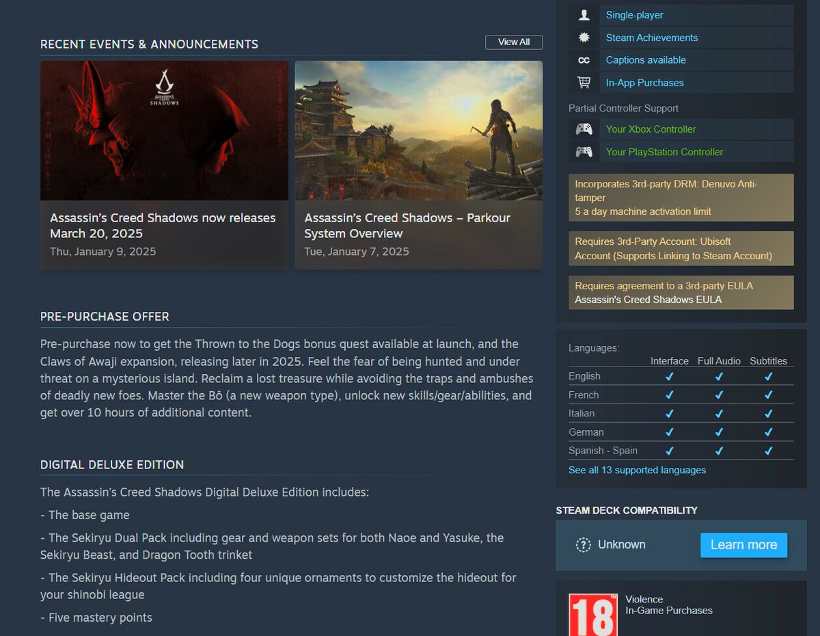The width and height of the screenshot is (820, 636).
Task: Click the Italian Subtitles checkmark
Action: 769,413
